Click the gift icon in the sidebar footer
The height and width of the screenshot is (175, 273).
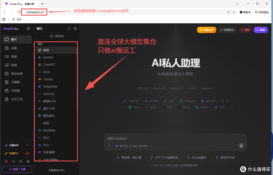(x=6, y=161)
